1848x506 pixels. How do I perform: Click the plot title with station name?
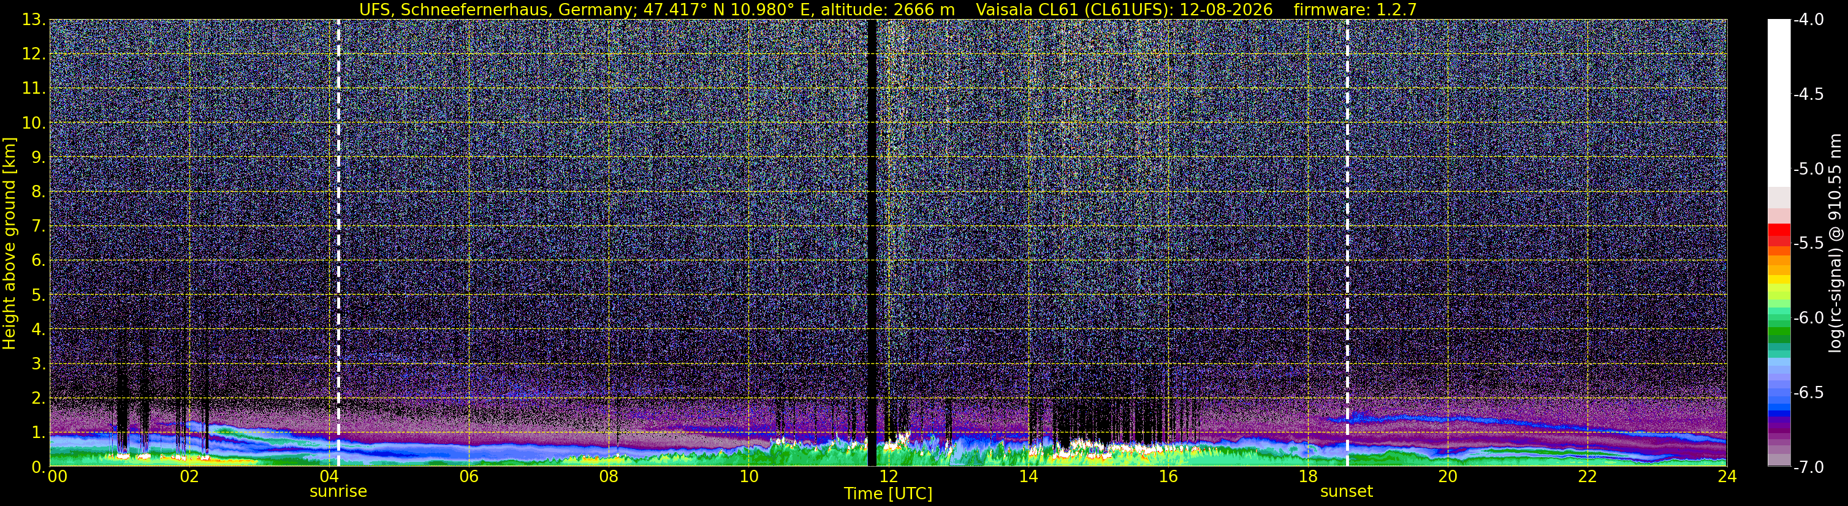(x=656, y=9)
